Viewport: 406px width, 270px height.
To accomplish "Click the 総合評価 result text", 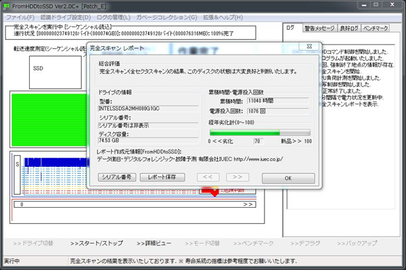I will 198,72.
